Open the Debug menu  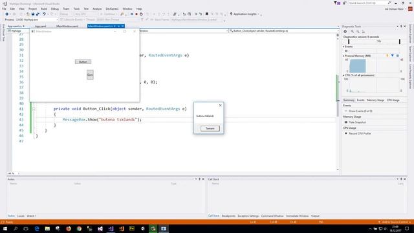pyautogui.click(x=54, y=8)
